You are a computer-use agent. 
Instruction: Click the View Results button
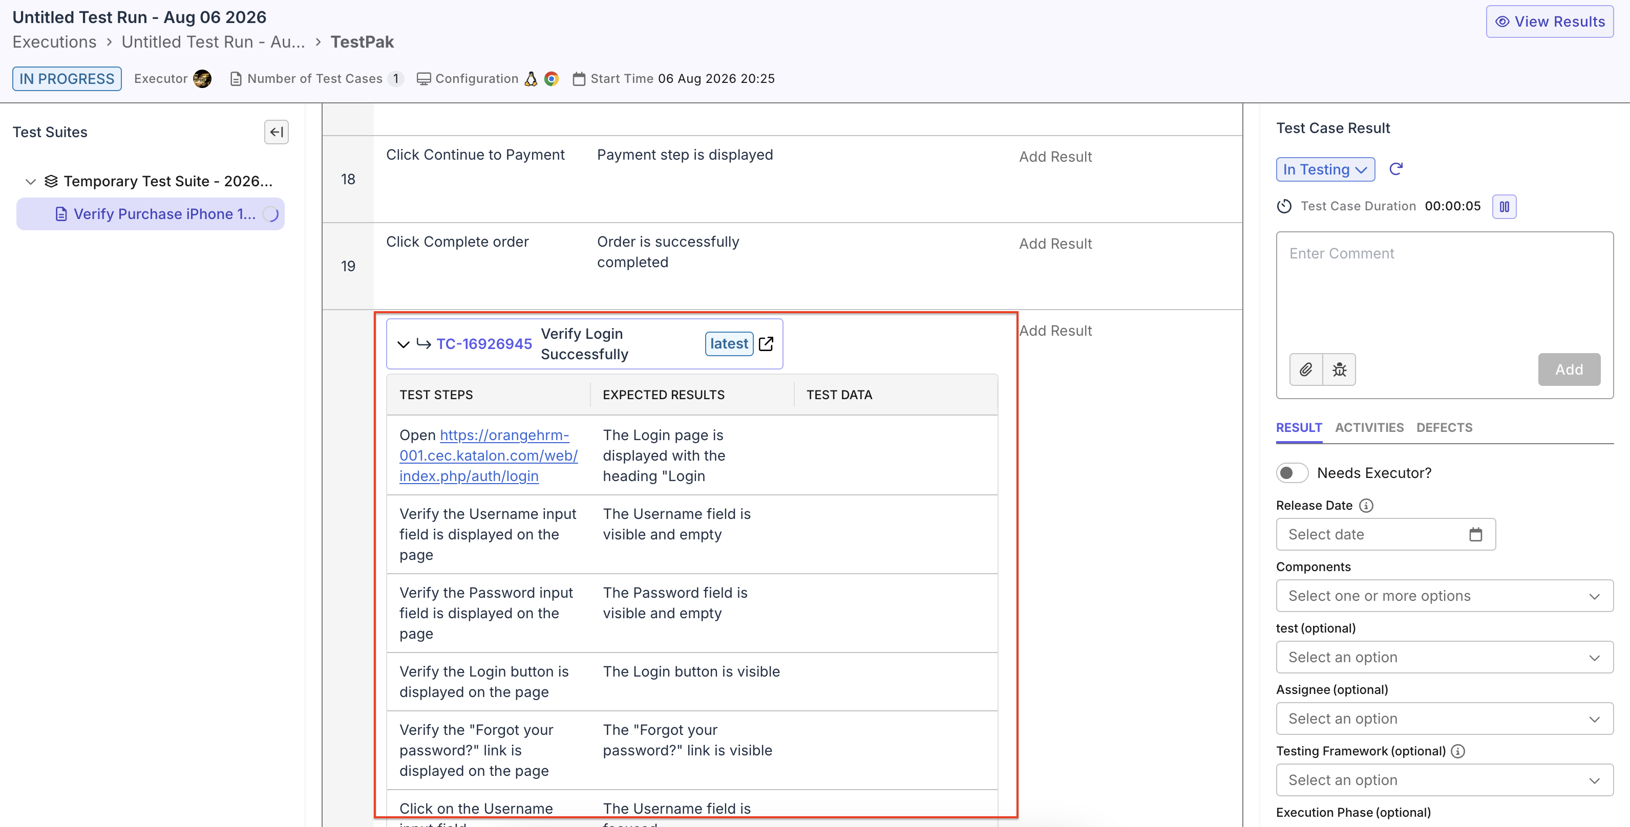click(1550, 21)
